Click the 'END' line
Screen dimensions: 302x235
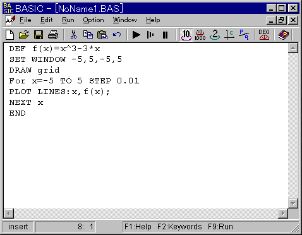(x=17, y=113)
